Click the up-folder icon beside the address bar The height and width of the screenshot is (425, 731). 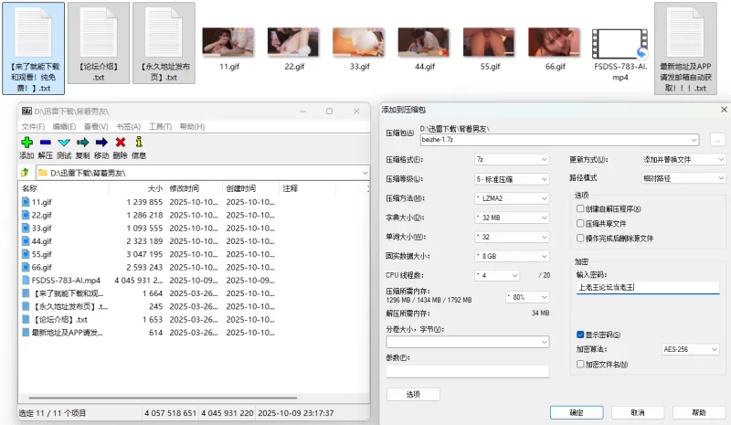pos(25,172)
